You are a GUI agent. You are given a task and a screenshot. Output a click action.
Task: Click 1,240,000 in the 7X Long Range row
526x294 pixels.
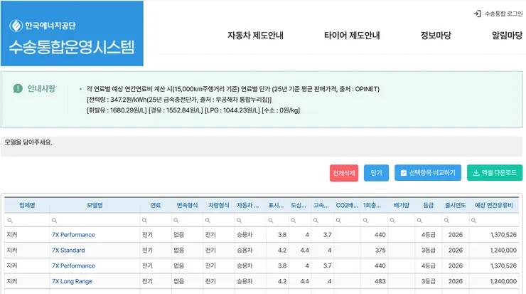(x=503, y=281)
